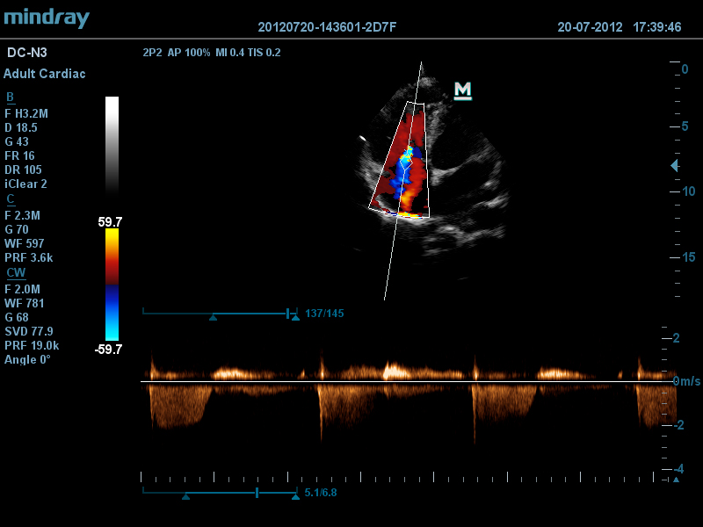Click the 'iClear 2' setting
This screenshot has width=703, height=527.
pyautogui.click(x=25, y=184)
